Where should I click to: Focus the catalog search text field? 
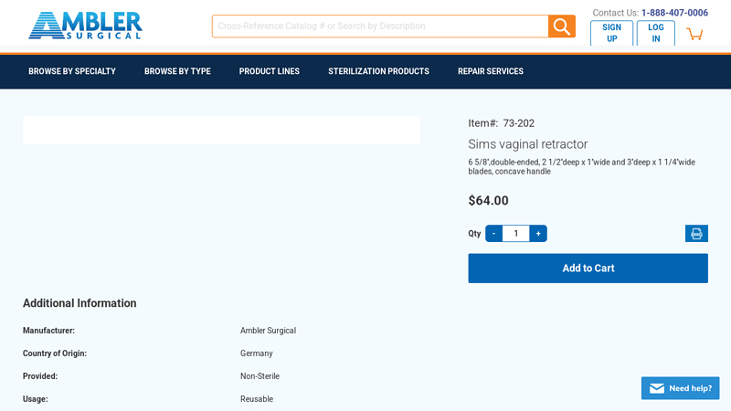click(379, 26)
